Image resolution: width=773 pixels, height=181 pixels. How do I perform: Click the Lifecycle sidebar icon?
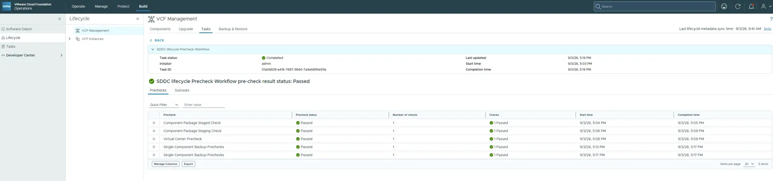pos(3,38)
